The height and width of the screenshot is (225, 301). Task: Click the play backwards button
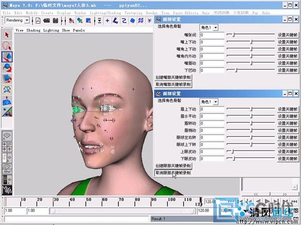pyautogui.click(x=258, y=201)
